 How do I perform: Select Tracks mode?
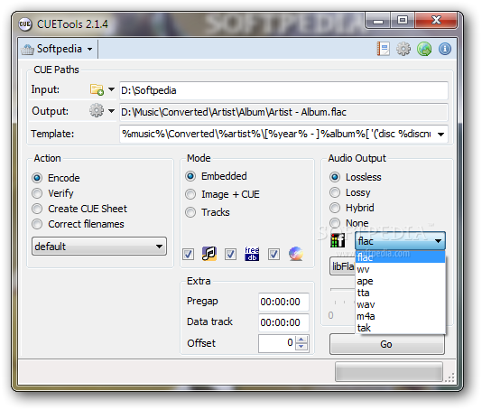tap(208, 212)
